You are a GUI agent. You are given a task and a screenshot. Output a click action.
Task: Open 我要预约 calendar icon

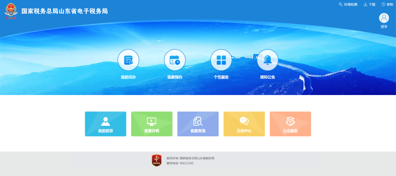point(175,60)
